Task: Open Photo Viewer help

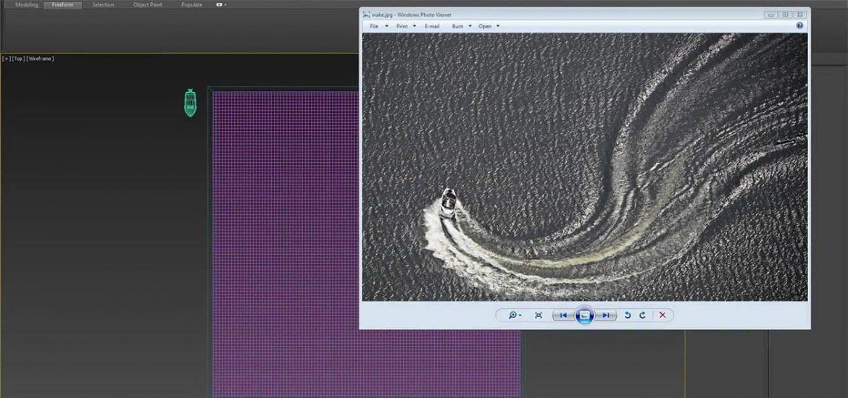Action: (x=800, y=25)
